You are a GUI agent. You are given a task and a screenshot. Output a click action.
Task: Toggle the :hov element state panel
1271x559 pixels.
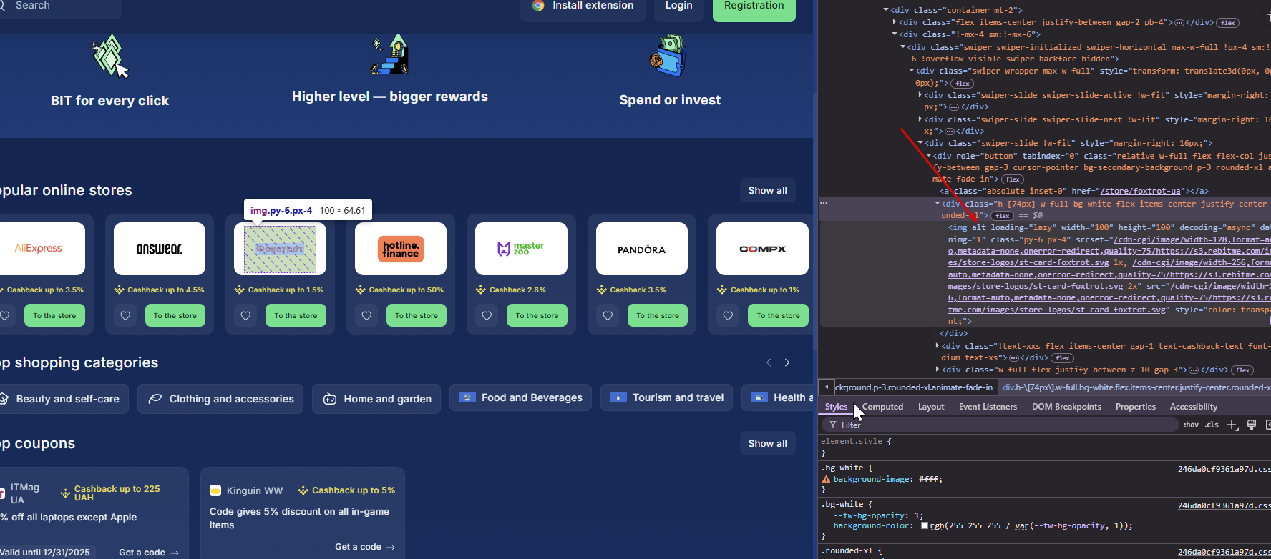[x=1191, y=425]
